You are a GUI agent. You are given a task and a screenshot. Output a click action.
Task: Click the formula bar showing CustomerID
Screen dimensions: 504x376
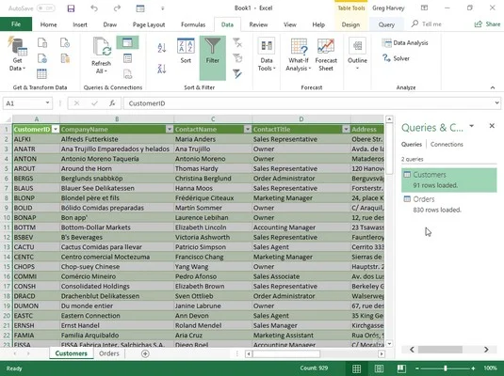coord(309,103)
